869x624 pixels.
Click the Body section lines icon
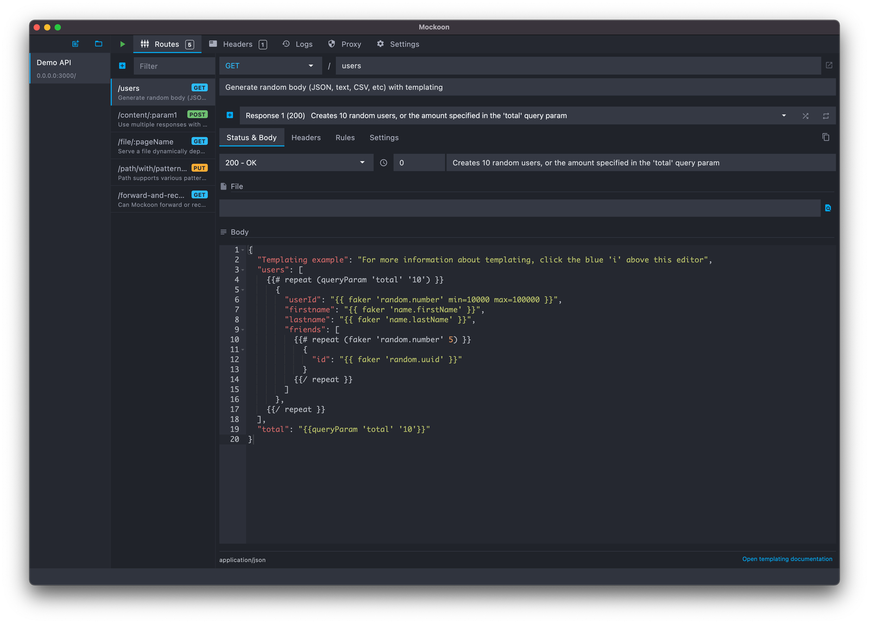point(224,232)
